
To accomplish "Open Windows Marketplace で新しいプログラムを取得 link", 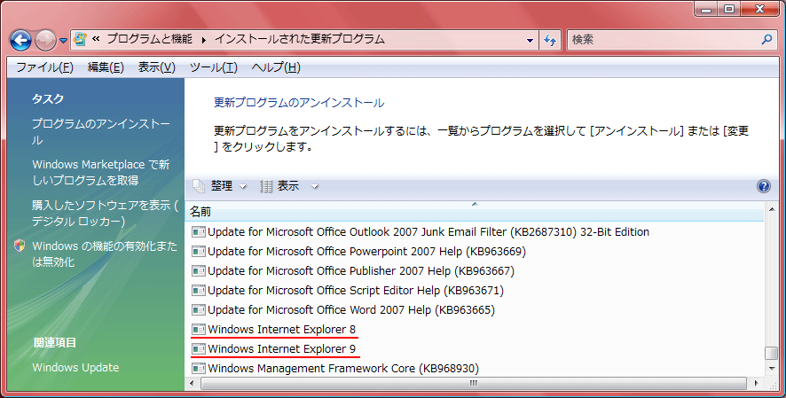I will (x=101, y=172).
